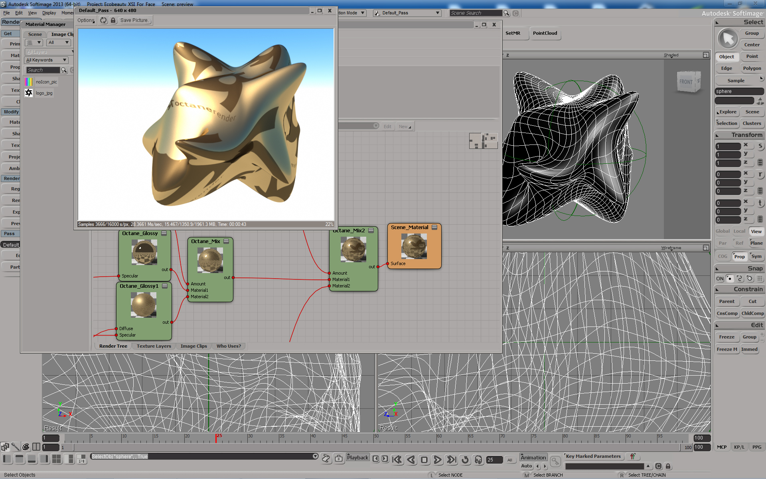Open the script editor icon

pyautogui.click(x=326, y=458)
